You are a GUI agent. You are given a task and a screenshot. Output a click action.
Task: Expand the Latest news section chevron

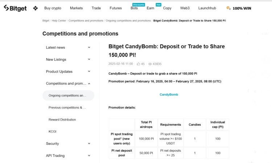click(89, 48)
